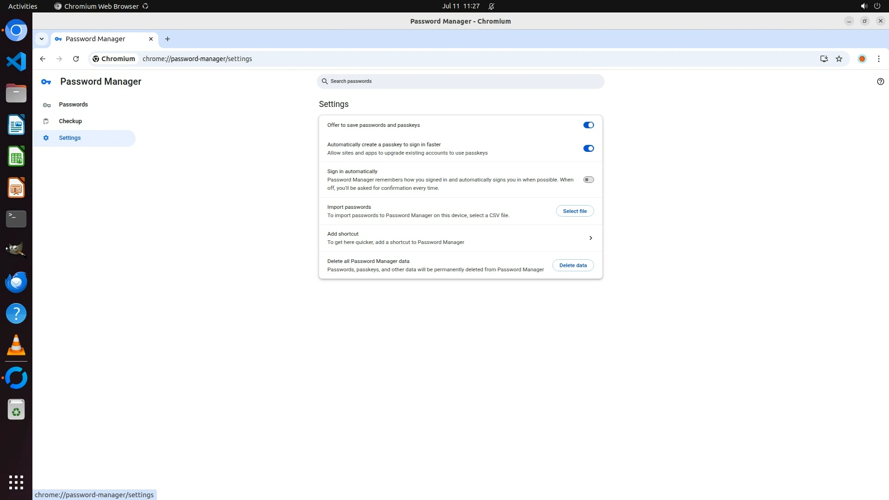Viewport: 889px width, 500px height.
Task: Open Add shortcut chevron row
Action: point(590,238)
